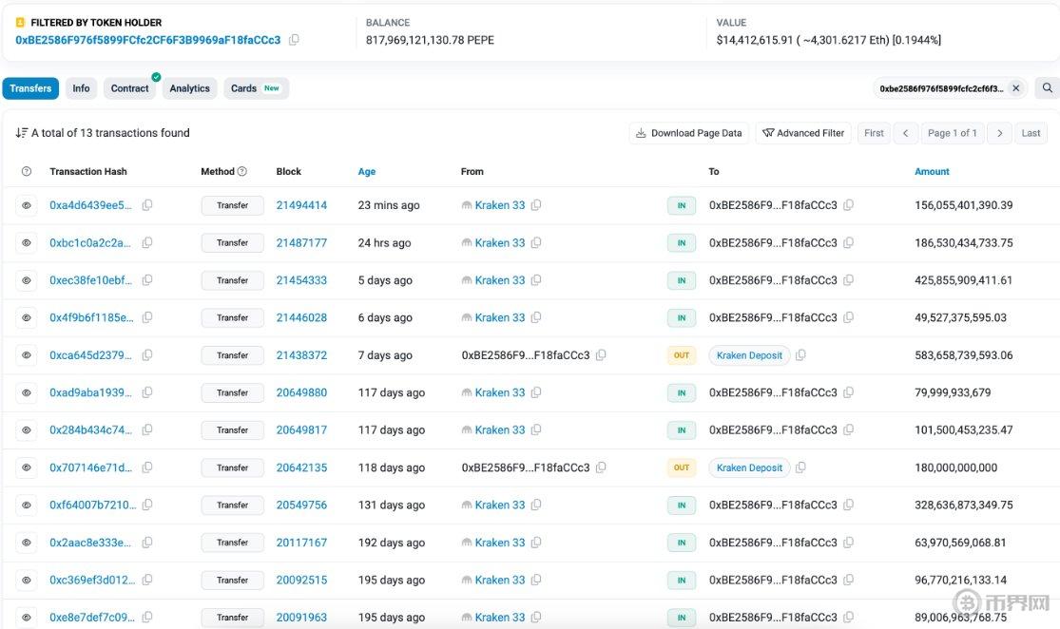Viewport: 1060px width, 629px height.
Task: Go to next page using right chevron
Action: [x=999, y=133]
